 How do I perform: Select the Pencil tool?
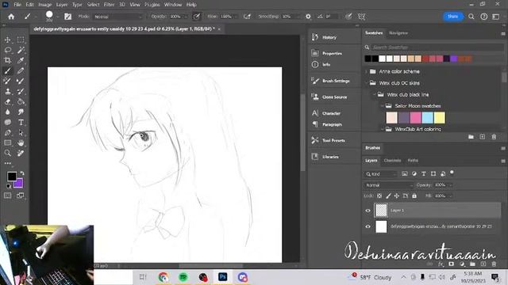(21, 70)
